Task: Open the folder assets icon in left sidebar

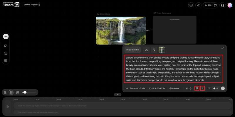Action: point(6,46)
